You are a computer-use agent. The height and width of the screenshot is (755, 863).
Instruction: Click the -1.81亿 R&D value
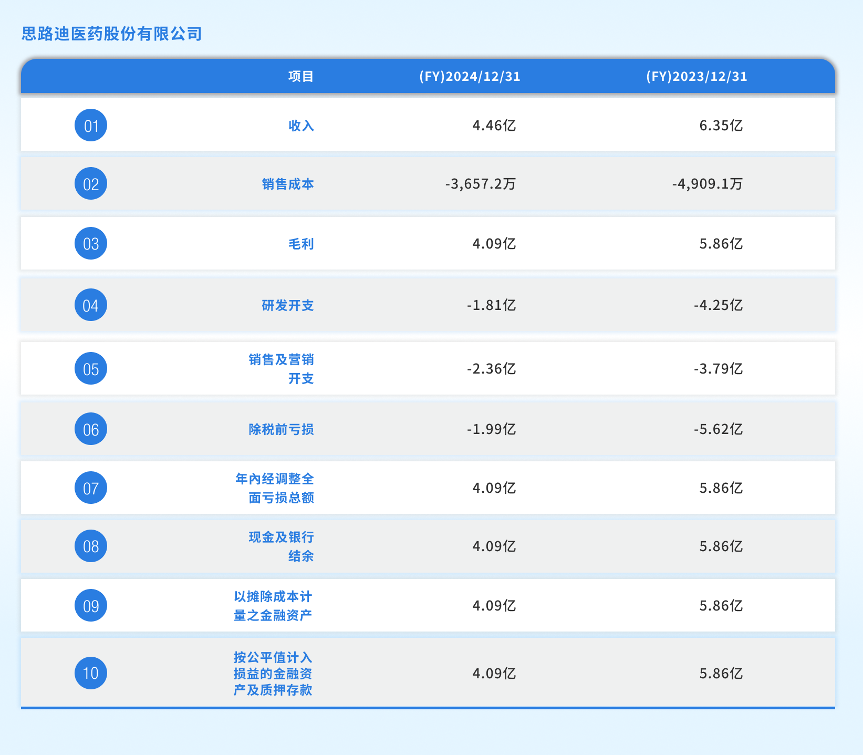point(492,305)
